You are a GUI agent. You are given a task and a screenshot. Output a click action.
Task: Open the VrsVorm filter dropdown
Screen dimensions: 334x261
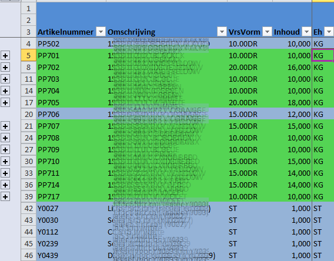tap(267, 32)
